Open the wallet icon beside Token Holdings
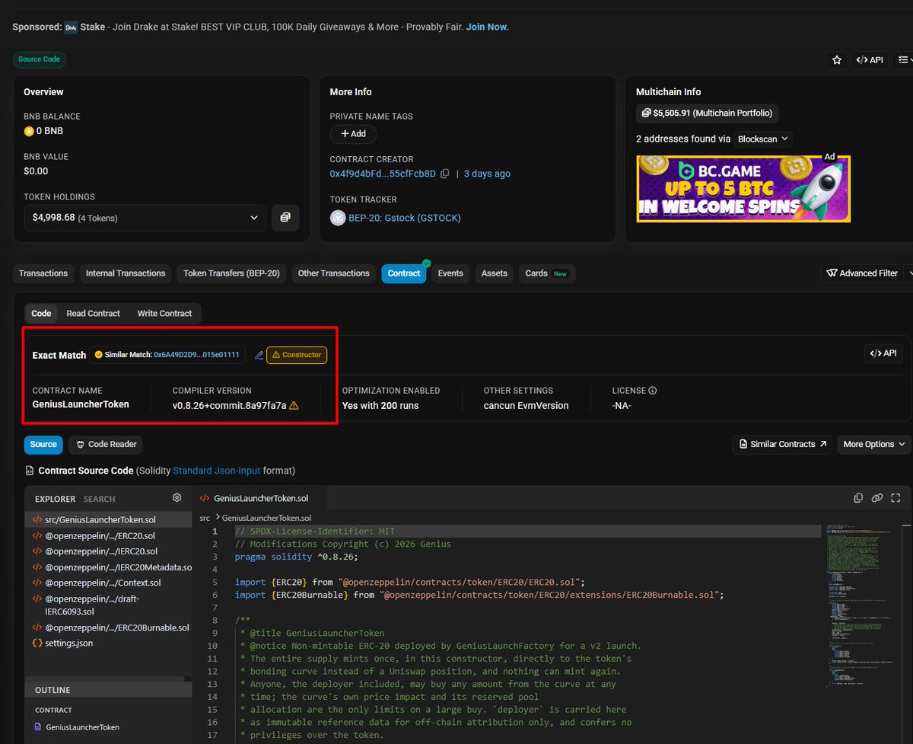The height and width of the screenshot is (744, 913). [285, 218]
